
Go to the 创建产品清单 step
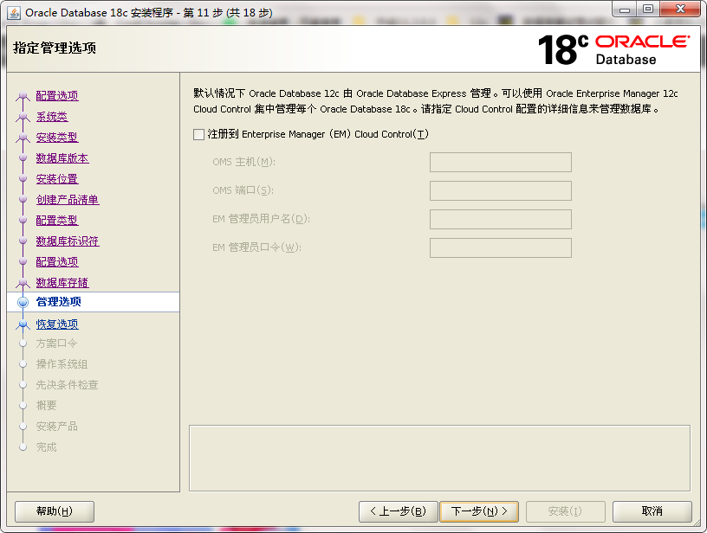click(68, 200)
